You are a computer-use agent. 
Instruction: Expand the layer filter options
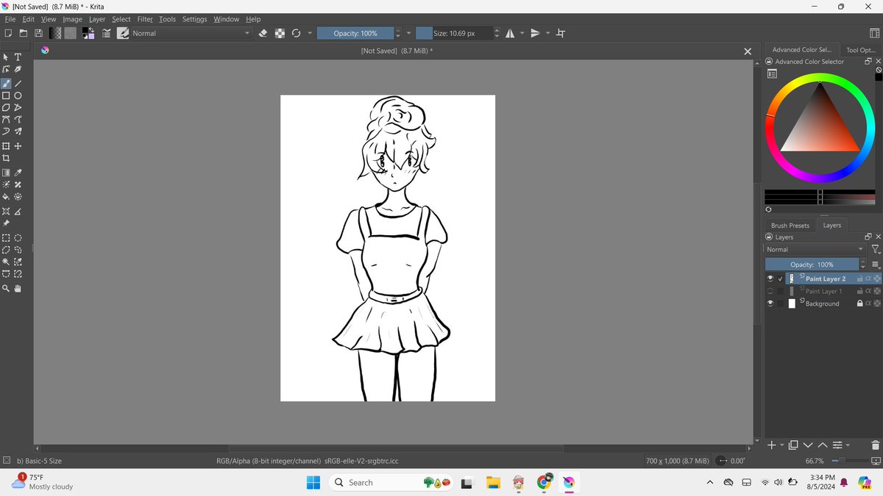tap(876, 250)
